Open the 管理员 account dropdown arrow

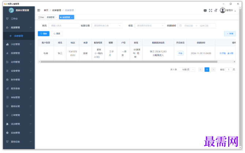[235, 11]
